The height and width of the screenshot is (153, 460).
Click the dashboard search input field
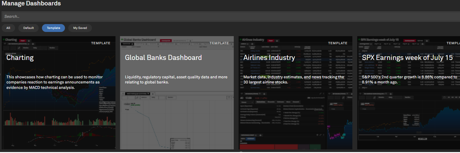point(227,16)
